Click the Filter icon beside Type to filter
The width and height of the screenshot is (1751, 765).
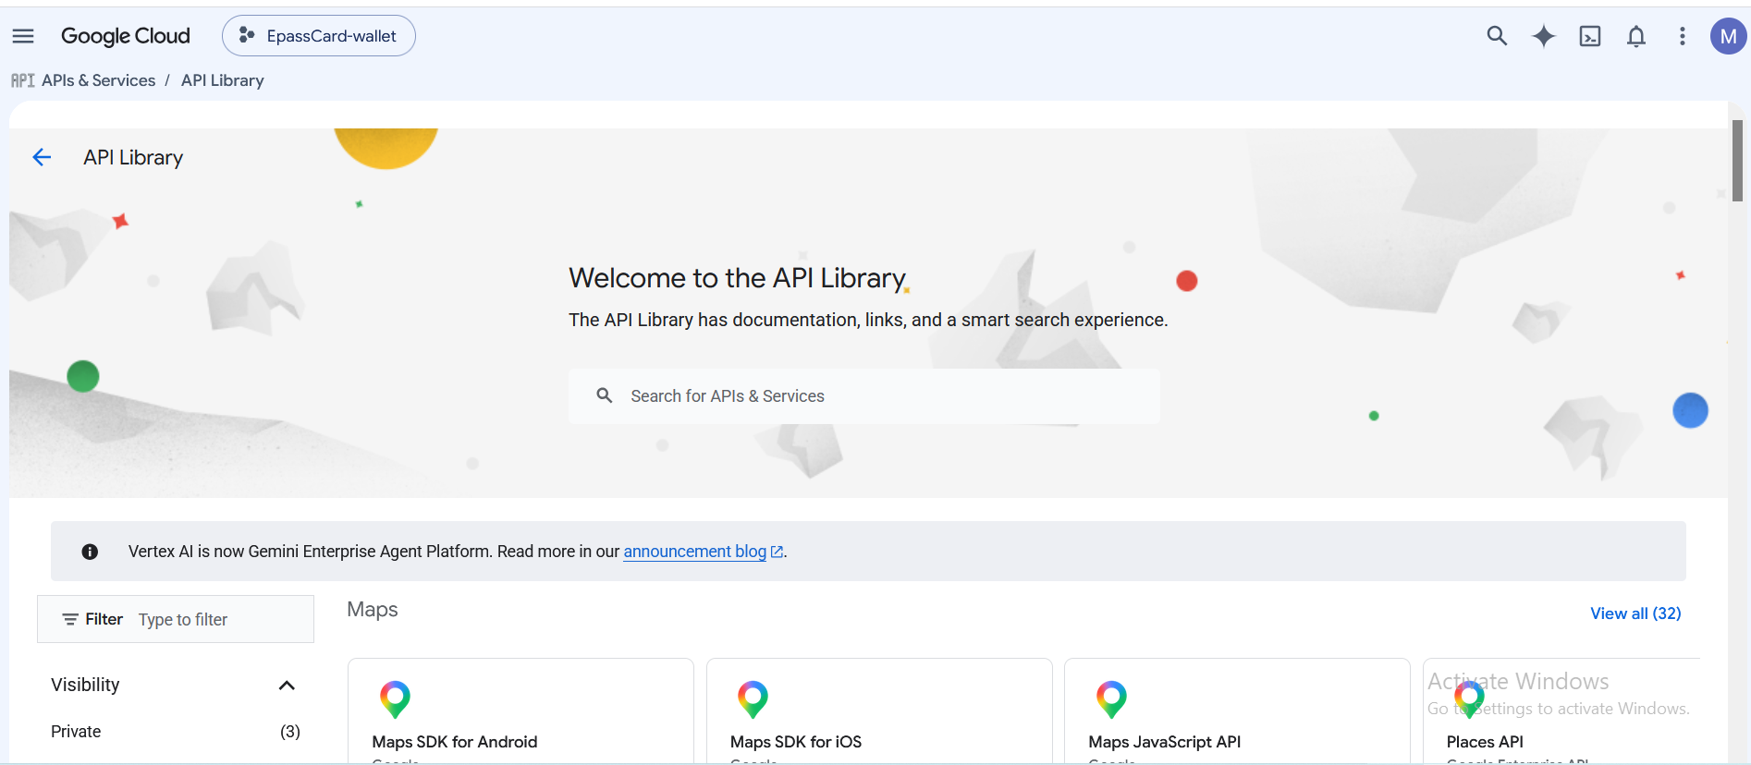pos(70,619)
